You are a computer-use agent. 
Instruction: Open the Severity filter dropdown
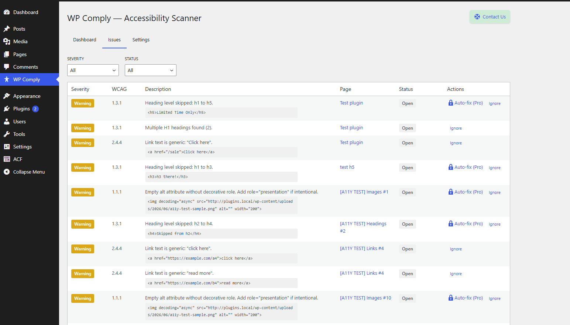pos(93,70)
